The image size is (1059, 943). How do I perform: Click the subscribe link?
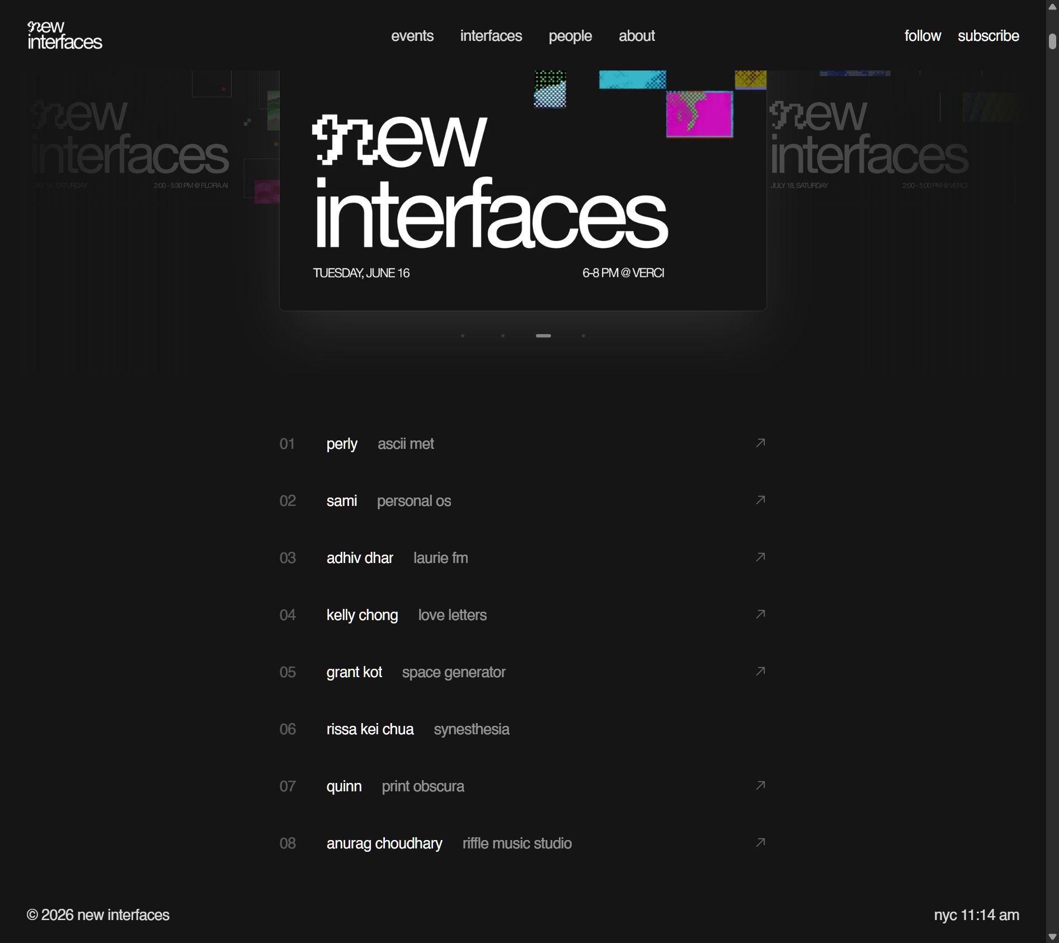pos(989,36)
